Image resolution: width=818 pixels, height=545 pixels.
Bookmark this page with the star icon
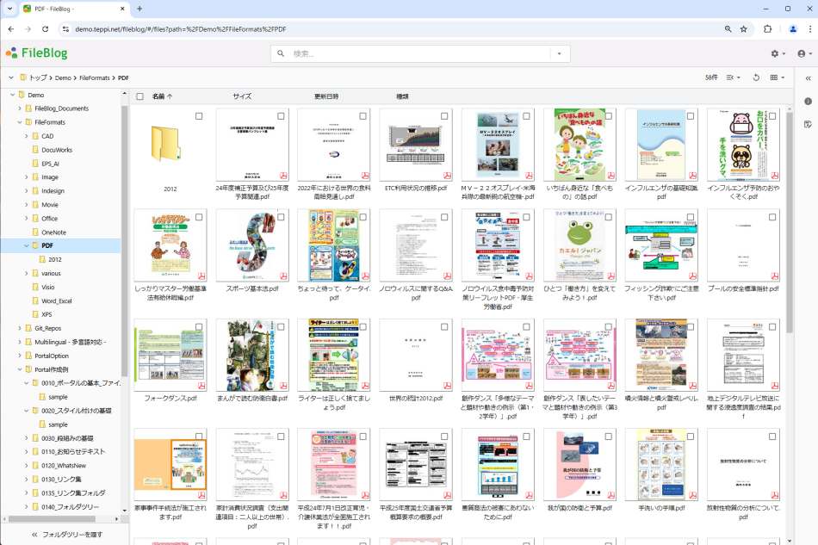[743, 29]
